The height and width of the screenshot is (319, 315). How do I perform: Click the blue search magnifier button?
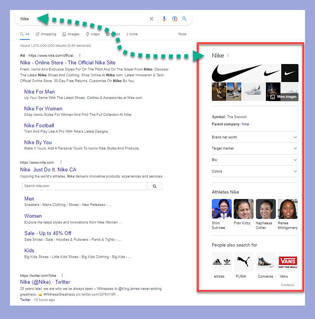pyautogui.click(x=184, y=19)
